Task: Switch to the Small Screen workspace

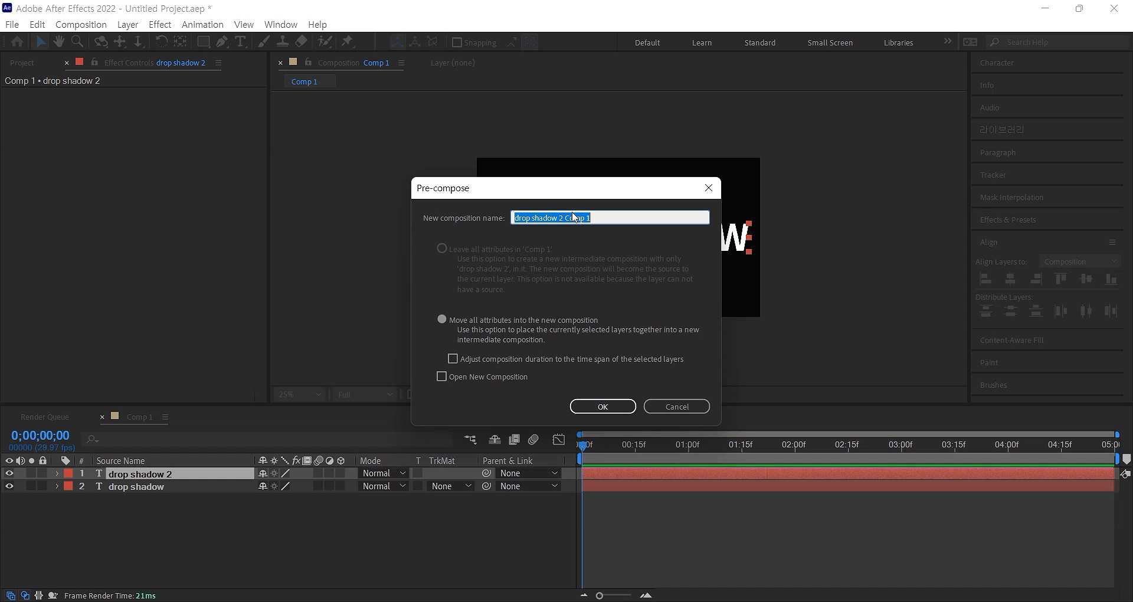Action: [x=830, y=42]
